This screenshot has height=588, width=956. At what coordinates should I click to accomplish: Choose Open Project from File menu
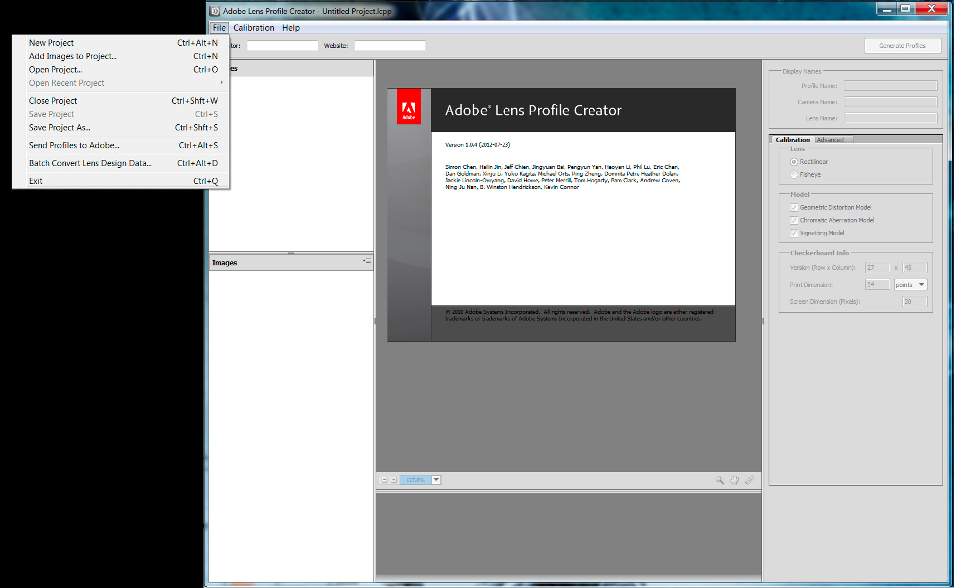(120, 70)
